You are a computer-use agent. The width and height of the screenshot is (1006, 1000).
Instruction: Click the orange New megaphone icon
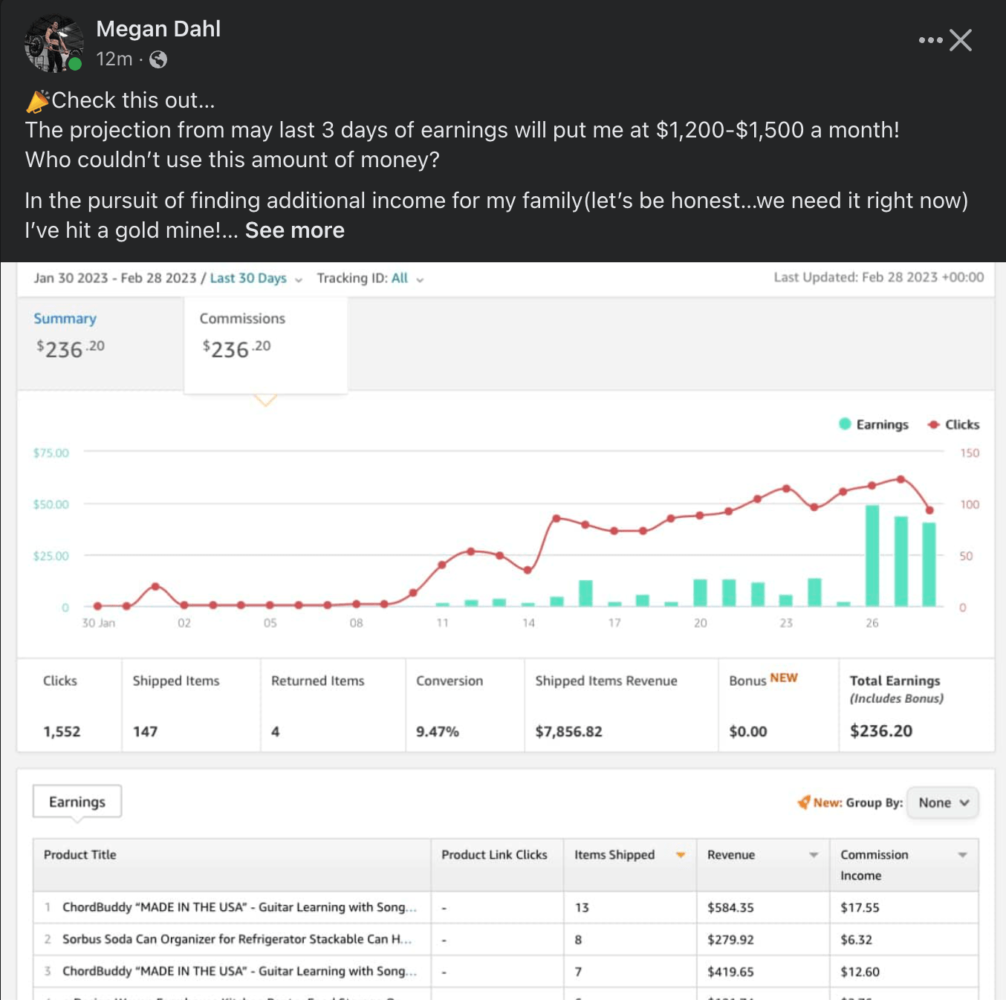pos(803,802)
